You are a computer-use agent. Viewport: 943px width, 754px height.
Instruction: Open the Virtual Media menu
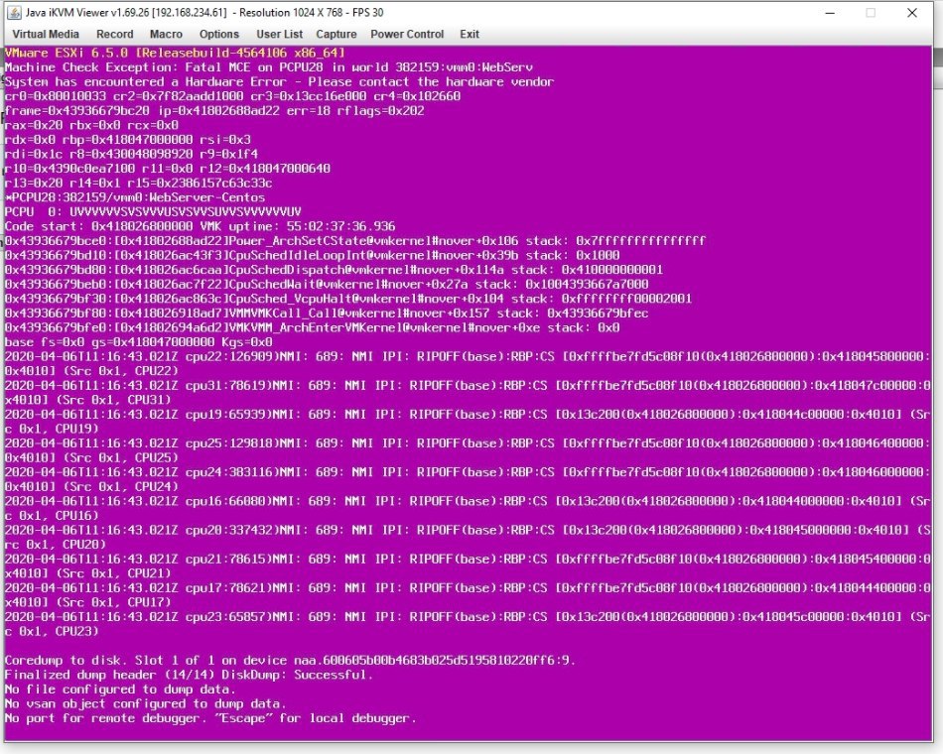click(x=46, y=35)
